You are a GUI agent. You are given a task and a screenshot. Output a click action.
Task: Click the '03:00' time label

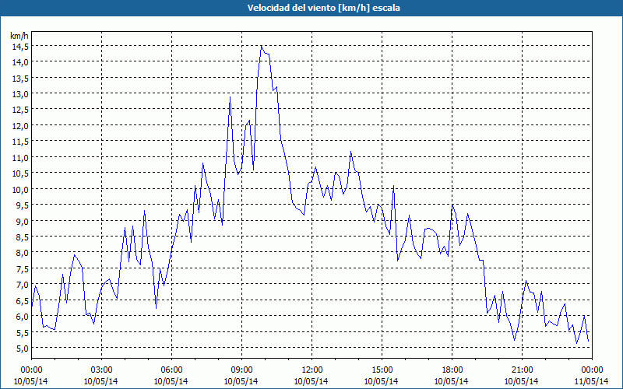pyautogui.click(x=101, y=370)
